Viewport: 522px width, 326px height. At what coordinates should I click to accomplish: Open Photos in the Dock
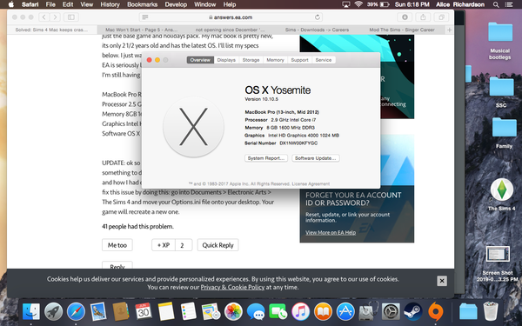[233, 312]
